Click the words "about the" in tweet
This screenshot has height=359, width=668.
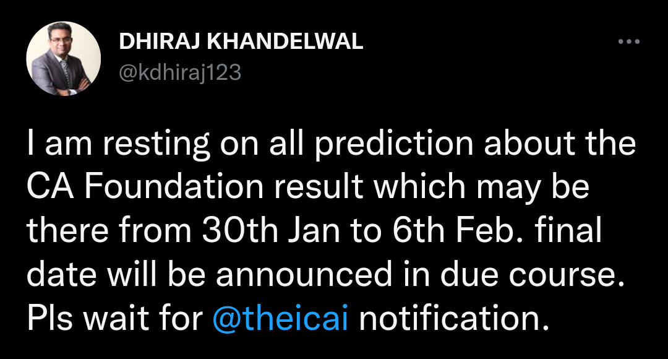(559, 145)
